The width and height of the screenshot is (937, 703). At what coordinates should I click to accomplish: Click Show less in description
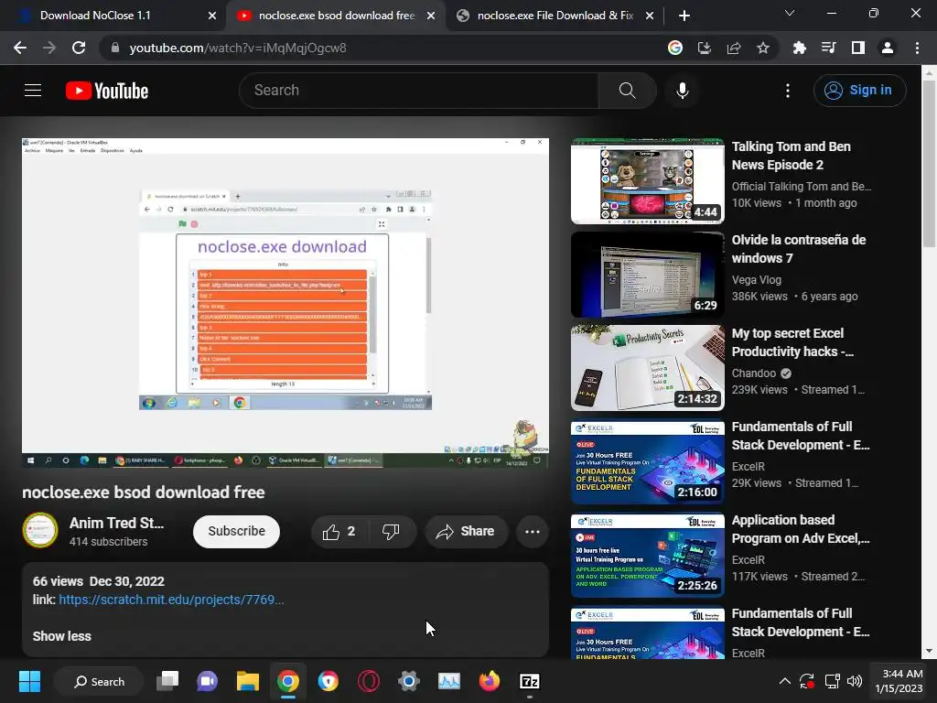(x=61, y=636)
